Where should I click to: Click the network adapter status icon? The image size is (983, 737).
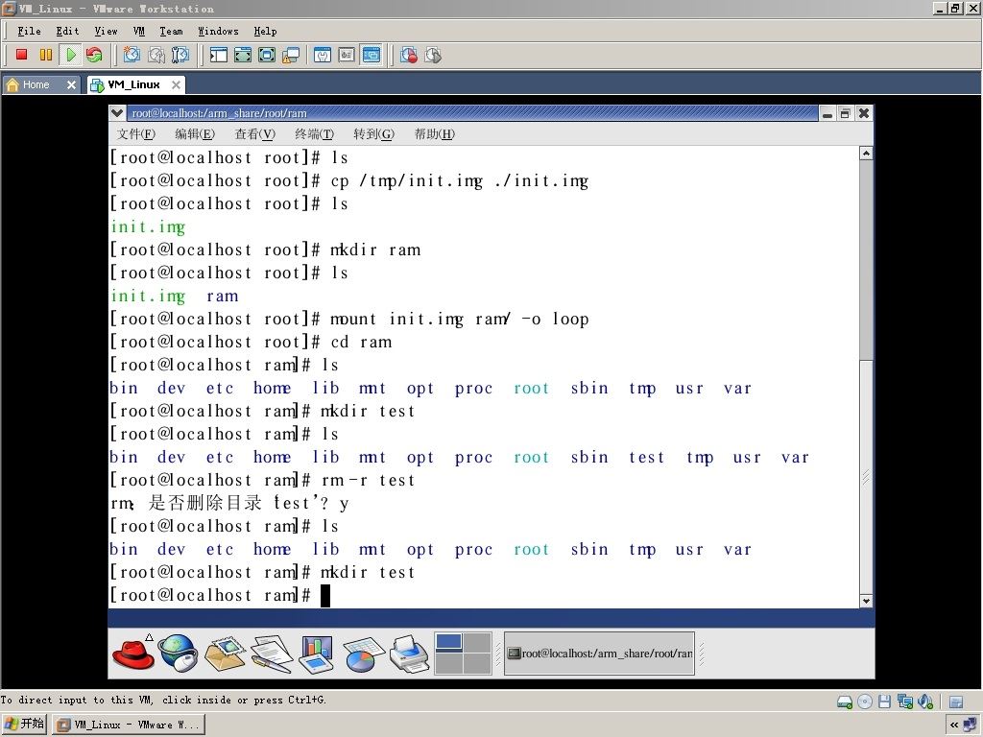point(904,701)
